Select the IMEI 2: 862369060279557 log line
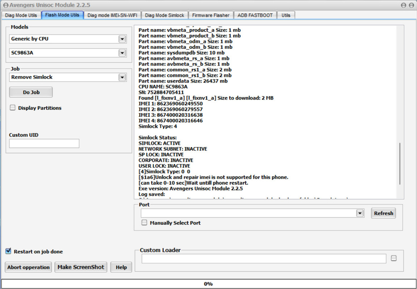The image size is (417, 289). (170, 109)
